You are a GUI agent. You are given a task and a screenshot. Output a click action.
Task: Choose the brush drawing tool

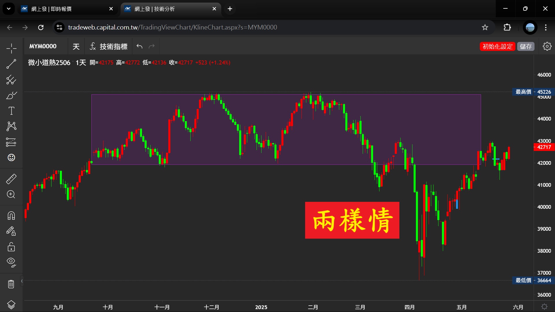11,95
